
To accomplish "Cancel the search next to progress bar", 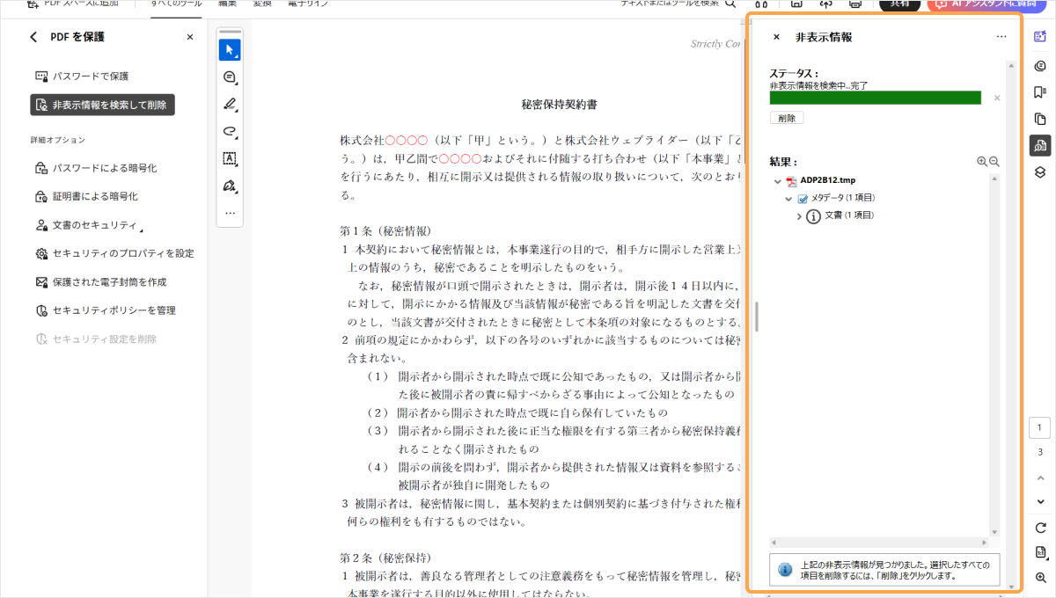I will coord(997,98).
